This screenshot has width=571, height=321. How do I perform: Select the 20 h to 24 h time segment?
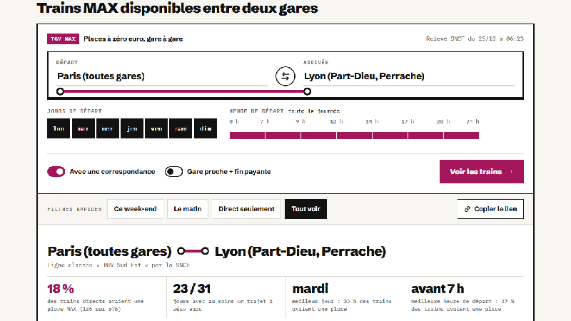pyautogui.click(x=461, y=136)
